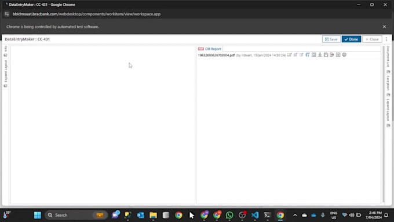Screen dimensions: 394x222
Task: Click the square frame icon in the document toolbar
Action: pyautogui.click(x=314, y=54)
